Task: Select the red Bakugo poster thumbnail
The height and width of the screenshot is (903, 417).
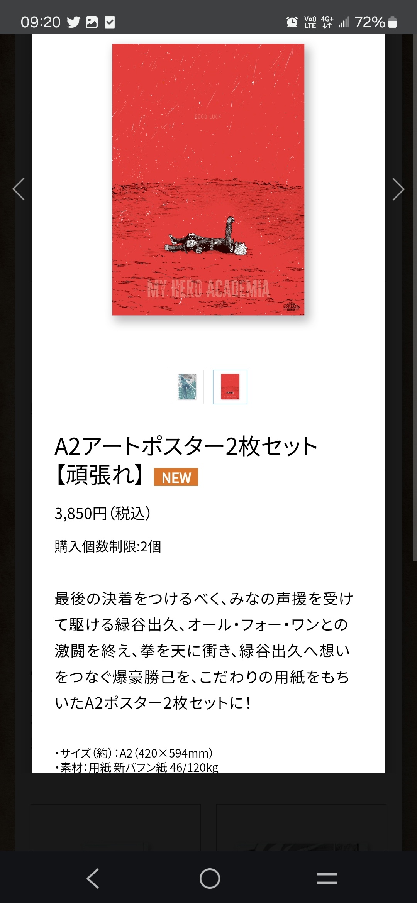Action: (x=230, y=387)
